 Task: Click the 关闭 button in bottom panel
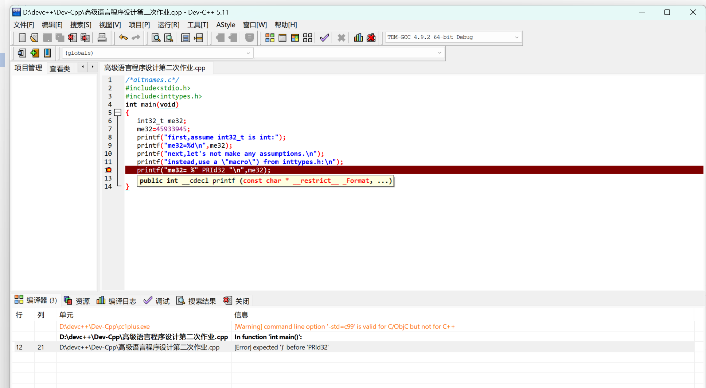237,301
